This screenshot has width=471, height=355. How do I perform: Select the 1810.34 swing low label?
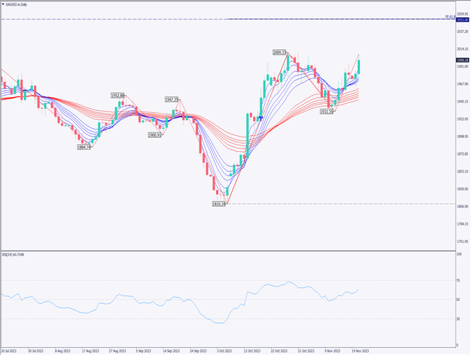point(220,204)
